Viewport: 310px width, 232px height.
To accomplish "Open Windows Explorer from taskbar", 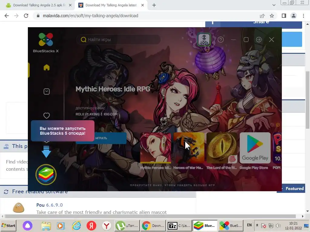I will [46, 225].
